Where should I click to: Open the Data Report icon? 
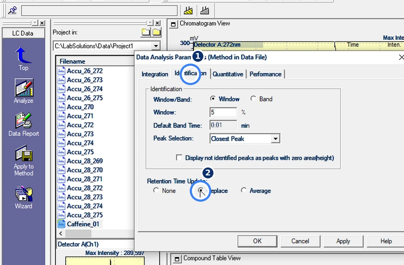point(23,120)
